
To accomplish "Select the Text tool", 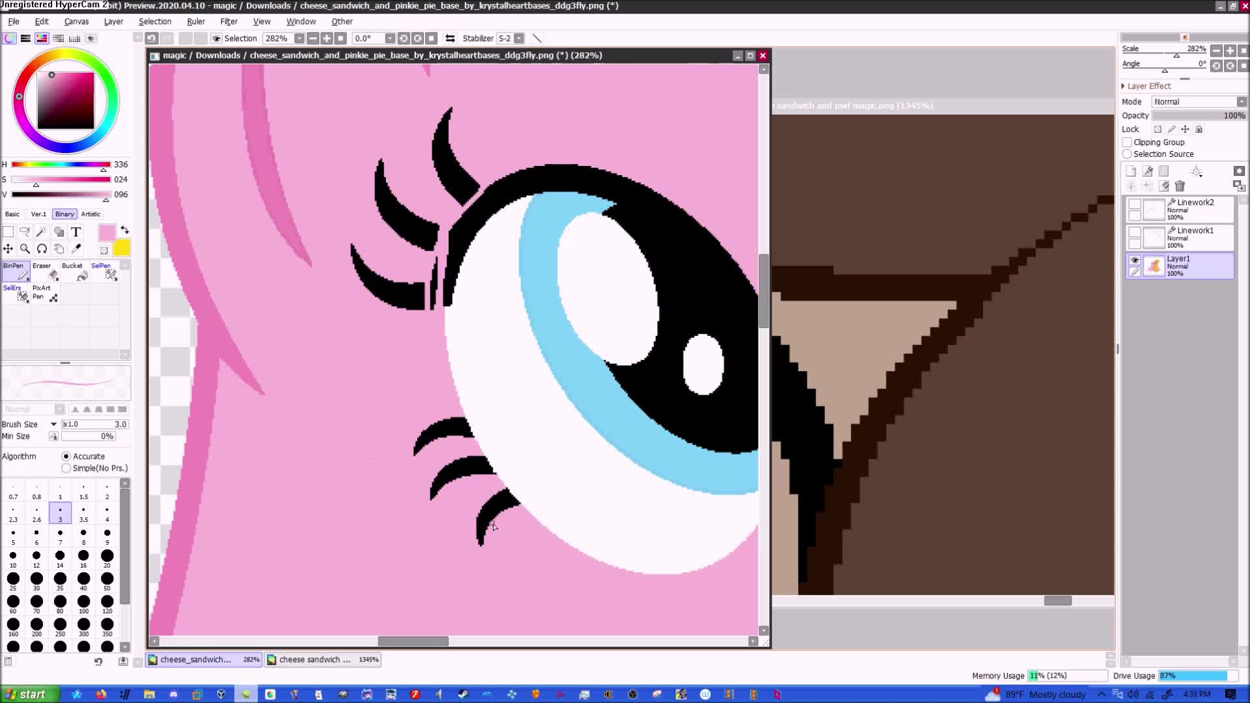I will click(x=76, y=232).
